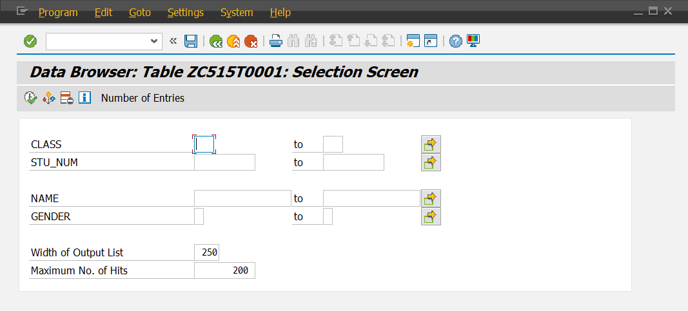The width and height of the screenshot is (688, 311).
Task: Click the Next Page icon
Action: click(371, 41)
